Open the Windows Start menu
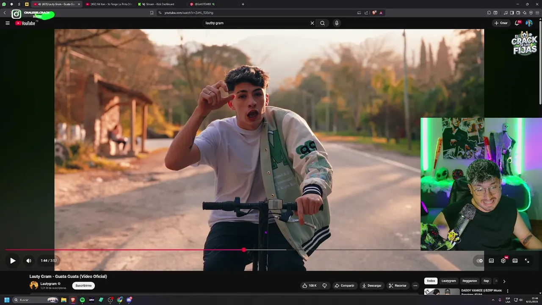Screen dimensions: 542x305 pyautogui.click(x=7, y=300)
